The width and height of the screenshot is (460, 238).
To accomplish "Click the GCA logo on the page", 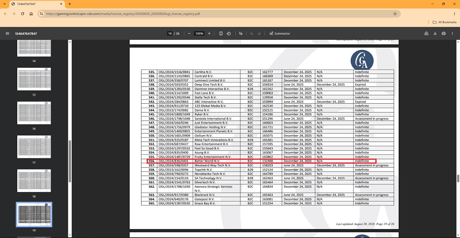I will [x=362, y=60].
